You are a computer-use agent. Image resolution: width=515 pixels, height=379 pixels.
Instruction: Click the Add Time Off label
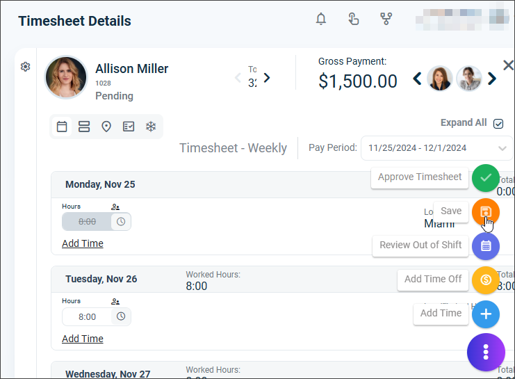(433, 280)
